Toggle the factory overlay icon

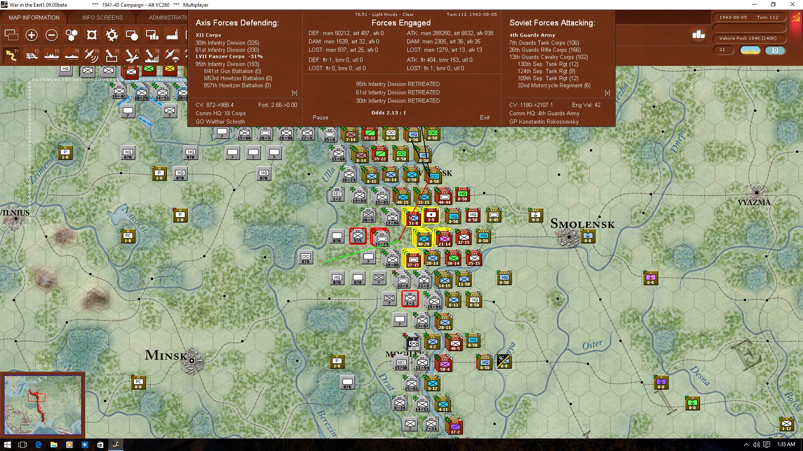pyautogui.click(x=172, y=35)
